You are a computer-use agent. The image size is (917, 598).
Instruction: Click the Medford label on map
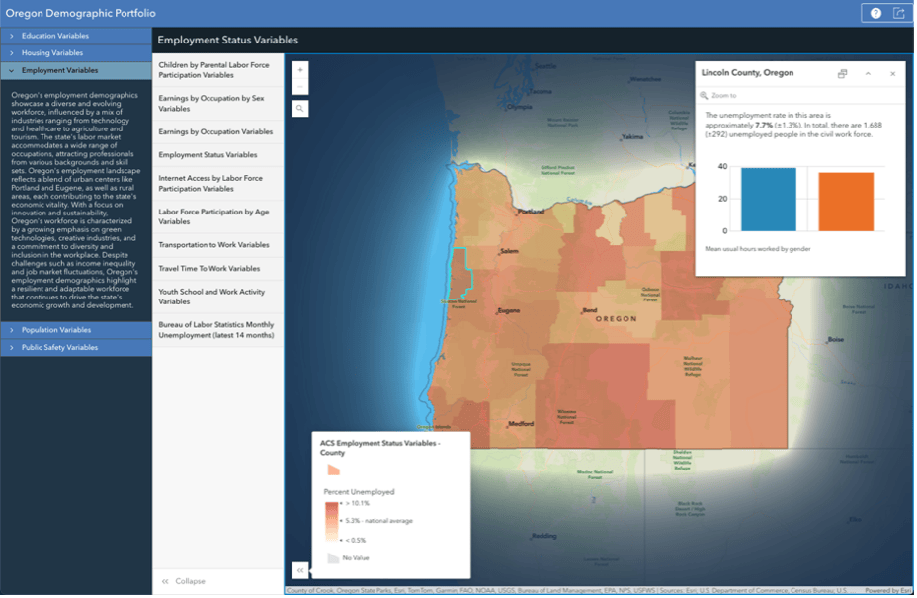point(522,424)
